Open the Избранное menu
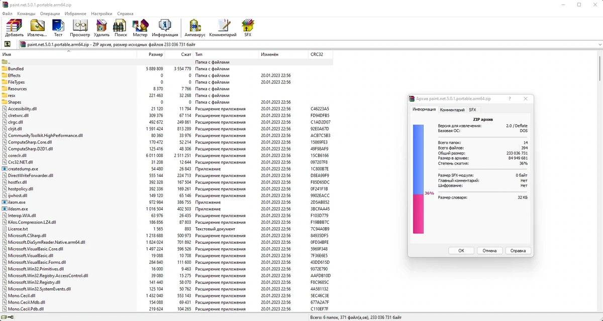This screenshot has width=603, height=321. 75,14
